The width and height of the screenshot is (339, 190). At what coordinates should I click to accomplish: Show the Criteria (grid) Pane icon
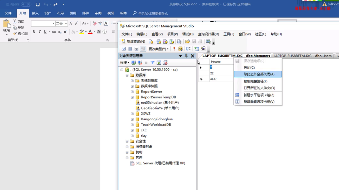130,49
